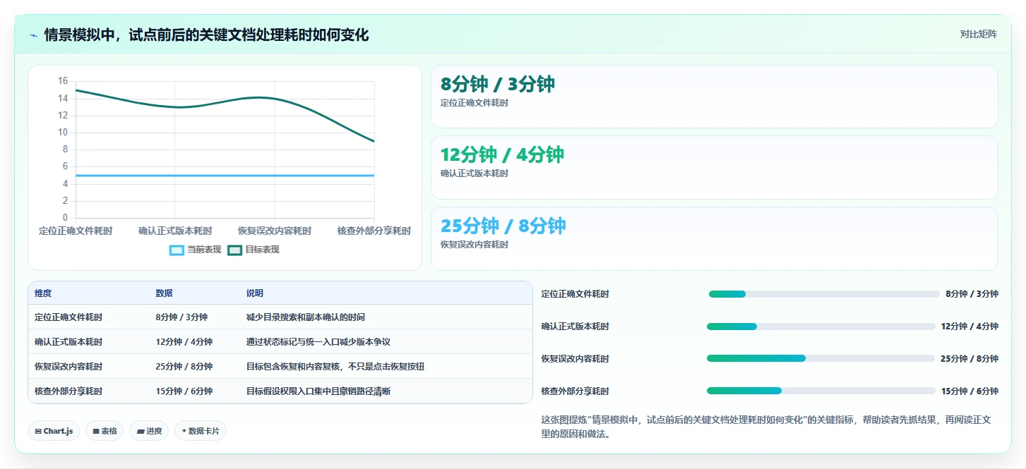Screen dimensions: 1026x469
Task: Click the 进度 chip
Action: tap(149, 431)
